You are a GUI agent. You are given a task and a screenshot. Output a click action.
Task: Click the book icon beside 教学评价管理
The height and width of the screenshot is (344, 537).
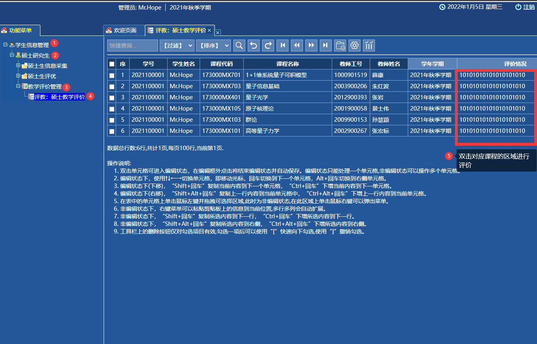point(25,87)
